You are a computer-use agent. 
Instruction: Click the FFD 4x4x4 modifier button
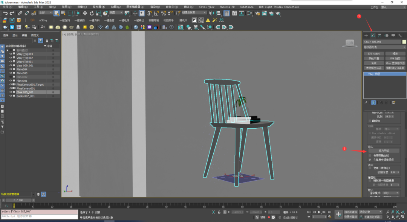(x=374, y=54)
